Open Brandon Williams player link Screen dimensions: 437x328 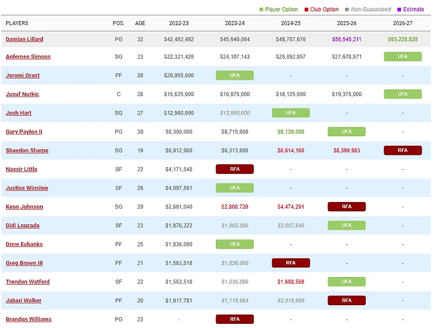click(29, 319)
